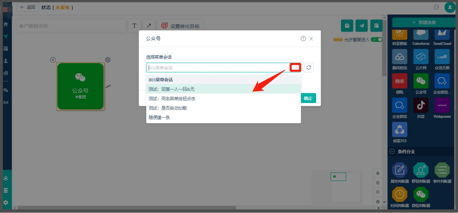
Task: Zoom in on the canvas
Action: [x=378, y=183]
